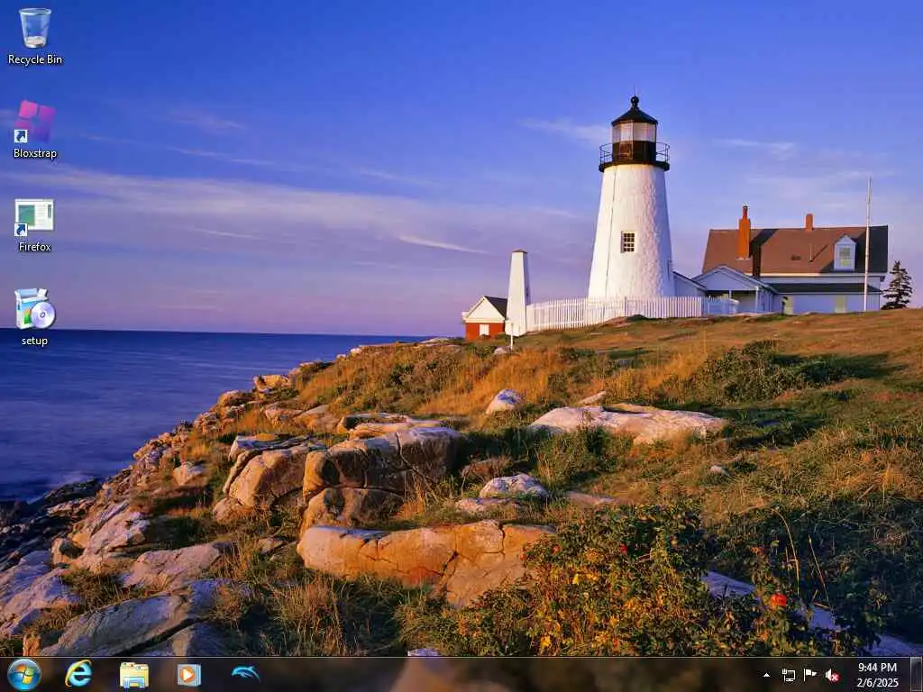This screenshot has width=923, height=692.
Task: Open Windows Media Player taskbar icon
Action: coord(189,675)
